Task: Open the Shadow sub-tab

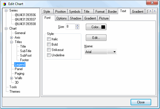Action: point(76,18)
